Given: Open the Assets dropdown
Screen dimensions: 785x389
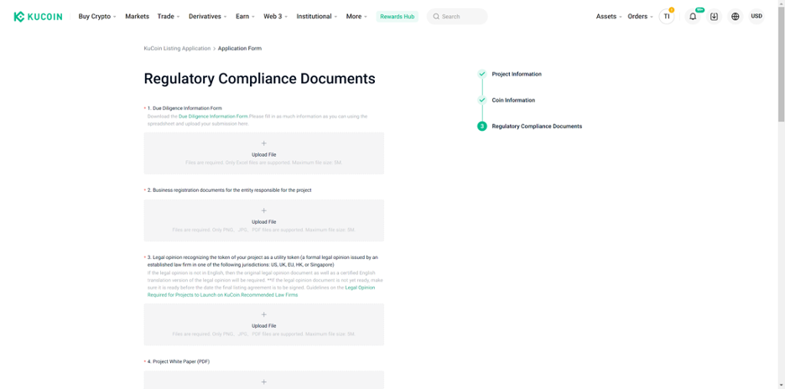Looking at the screenshot, I should pyautogui.click(x=609, y=16).
